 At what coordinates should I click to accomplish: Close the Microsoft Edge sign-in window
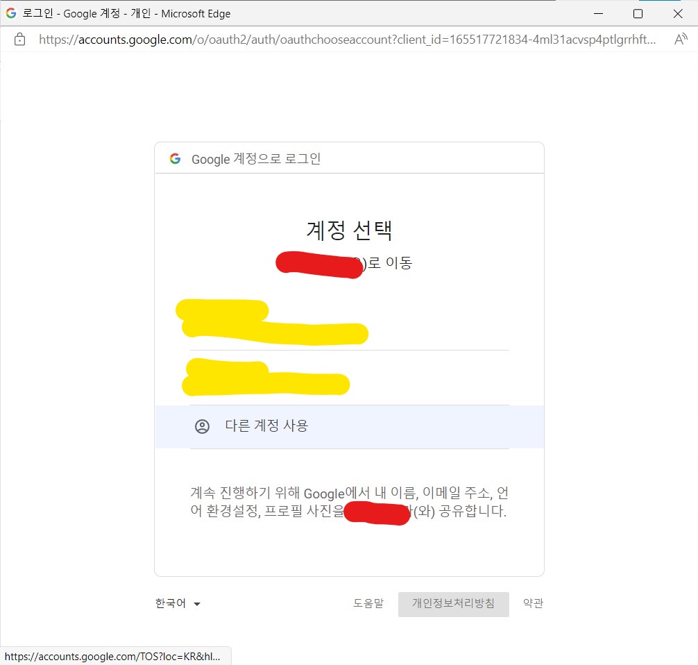point(678,13)
